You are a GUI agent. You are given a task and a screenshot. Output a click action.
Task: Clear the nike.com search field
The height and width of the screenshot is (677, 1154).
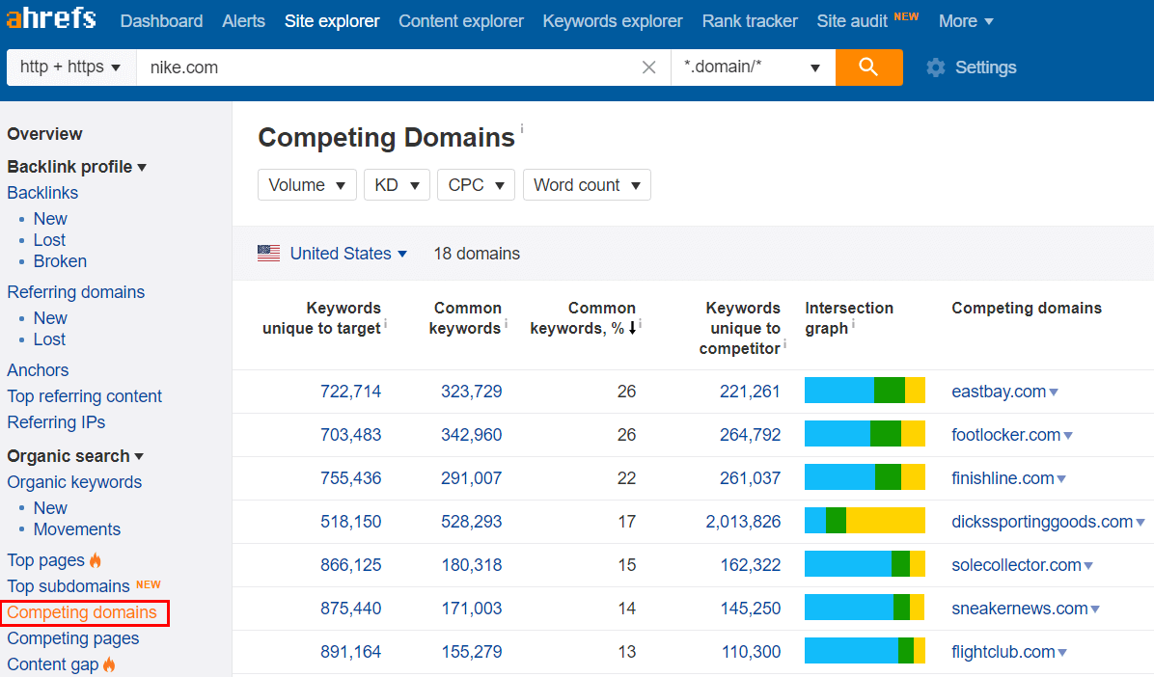pyautogui.click(x=649, y=68)
